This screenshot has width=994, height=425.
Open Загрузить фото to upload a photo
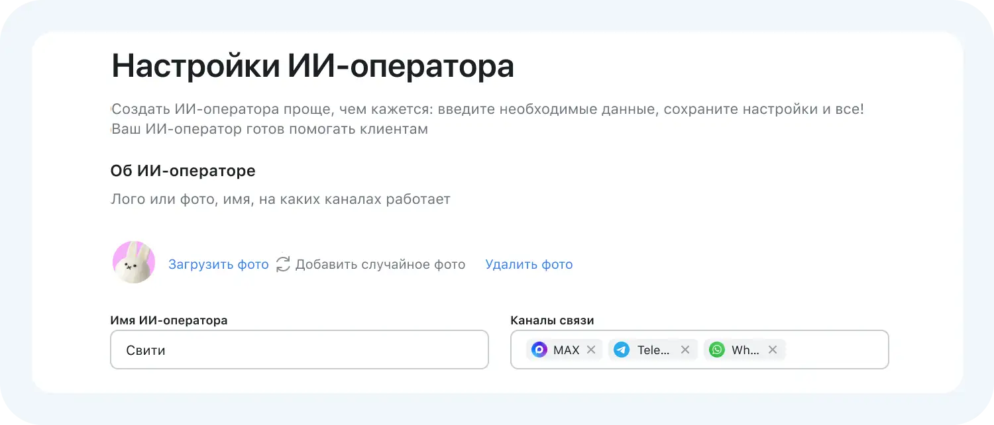[x=219, y=263]
